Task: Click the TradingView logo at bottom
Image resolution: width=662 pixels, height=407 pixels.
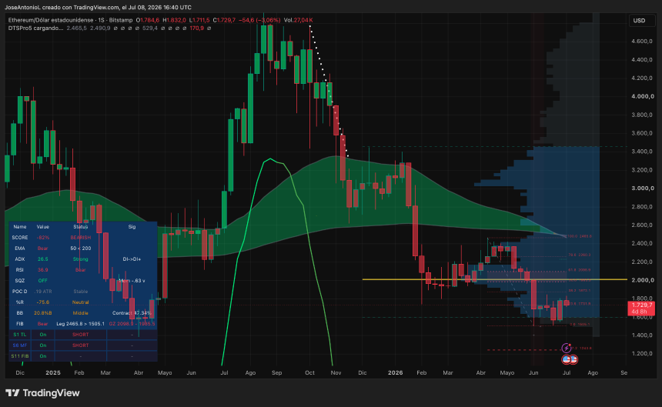Action: (42, 392)
